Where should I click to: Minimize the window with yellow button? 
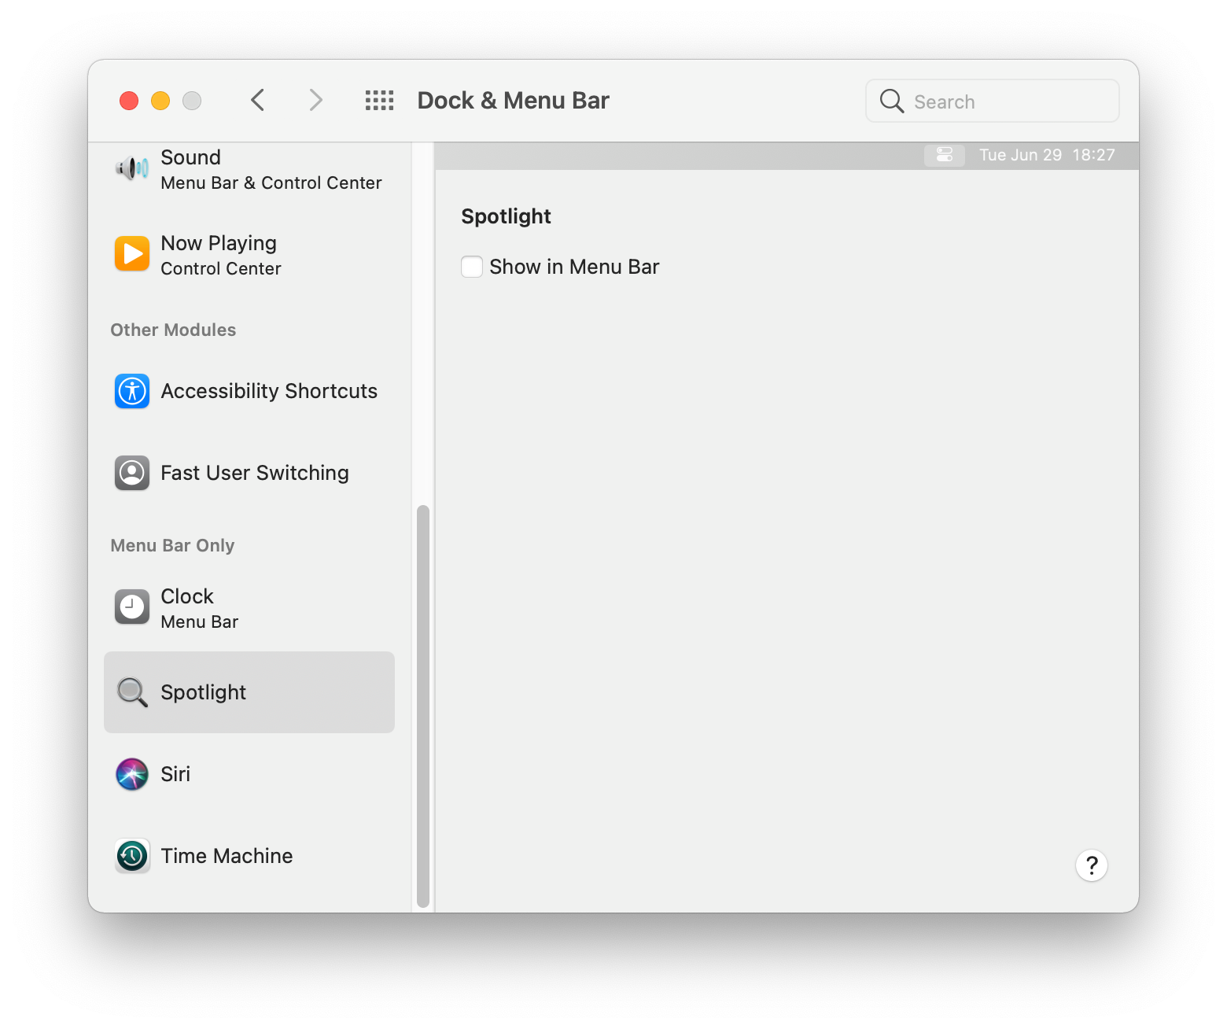click(160, 101)
